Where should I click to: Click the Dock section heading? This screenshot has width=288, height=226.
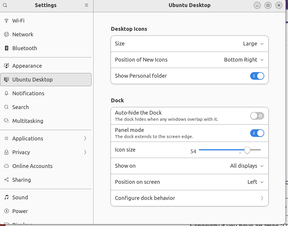[x=117, y=101]
